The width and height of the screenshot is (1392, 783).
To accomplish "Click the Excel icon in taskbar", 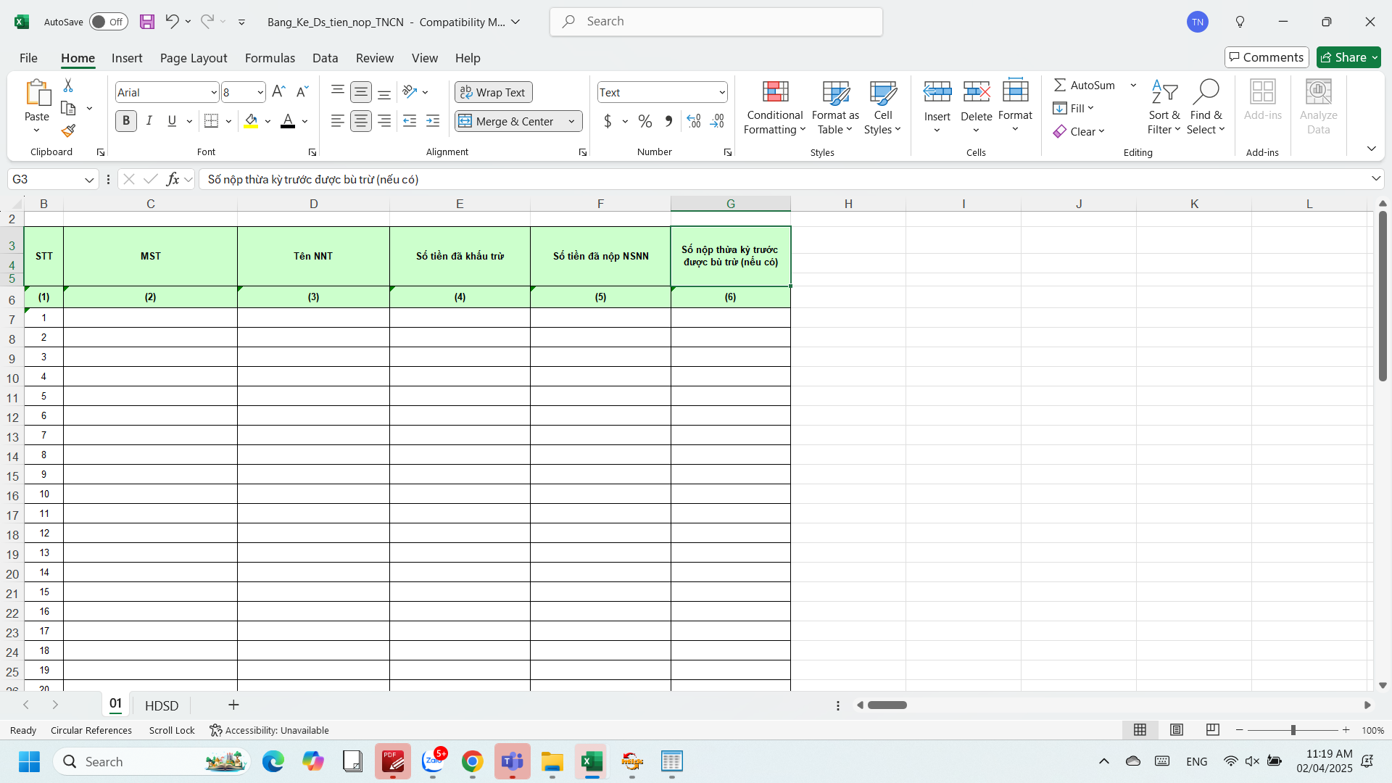I will (x=592, y=762).
